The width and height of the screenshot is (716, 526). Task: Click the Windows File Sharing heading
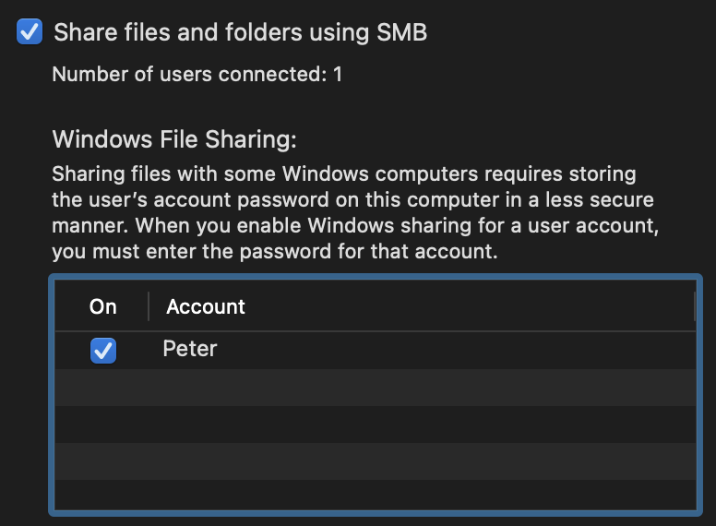coord(174,140)
